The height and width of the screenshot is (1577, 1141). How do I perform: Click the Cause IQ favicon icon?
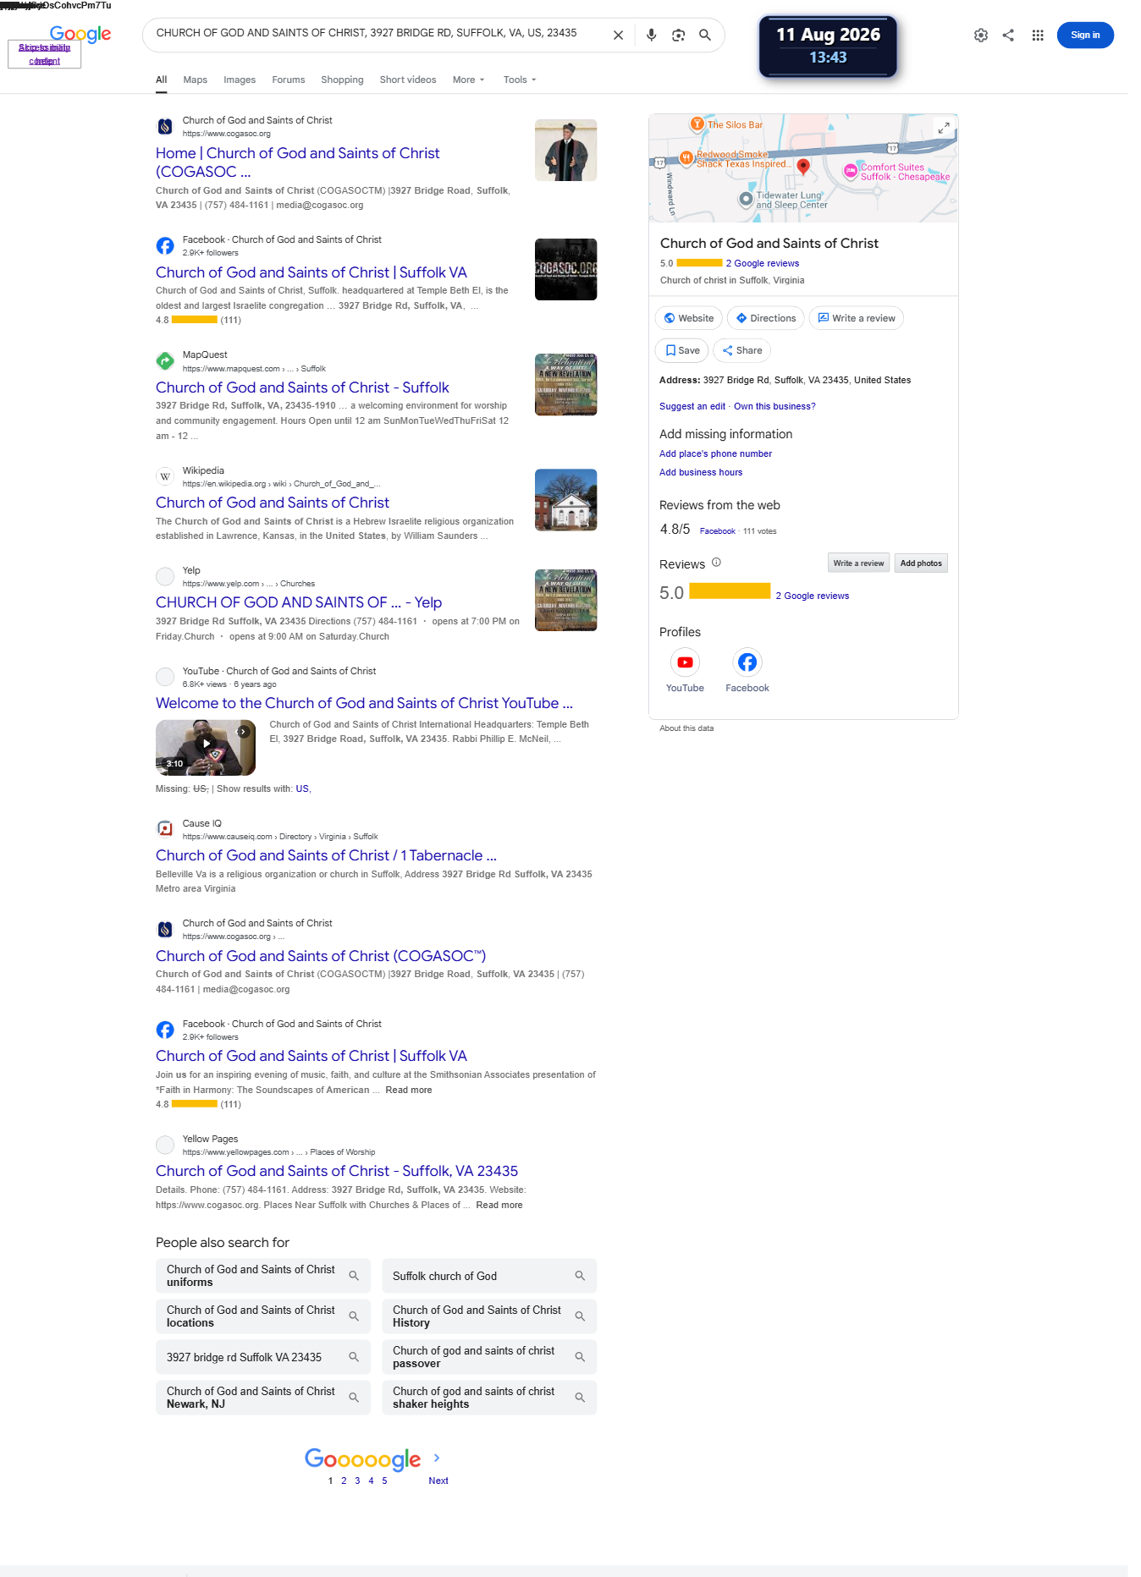[x=165, y=829]
